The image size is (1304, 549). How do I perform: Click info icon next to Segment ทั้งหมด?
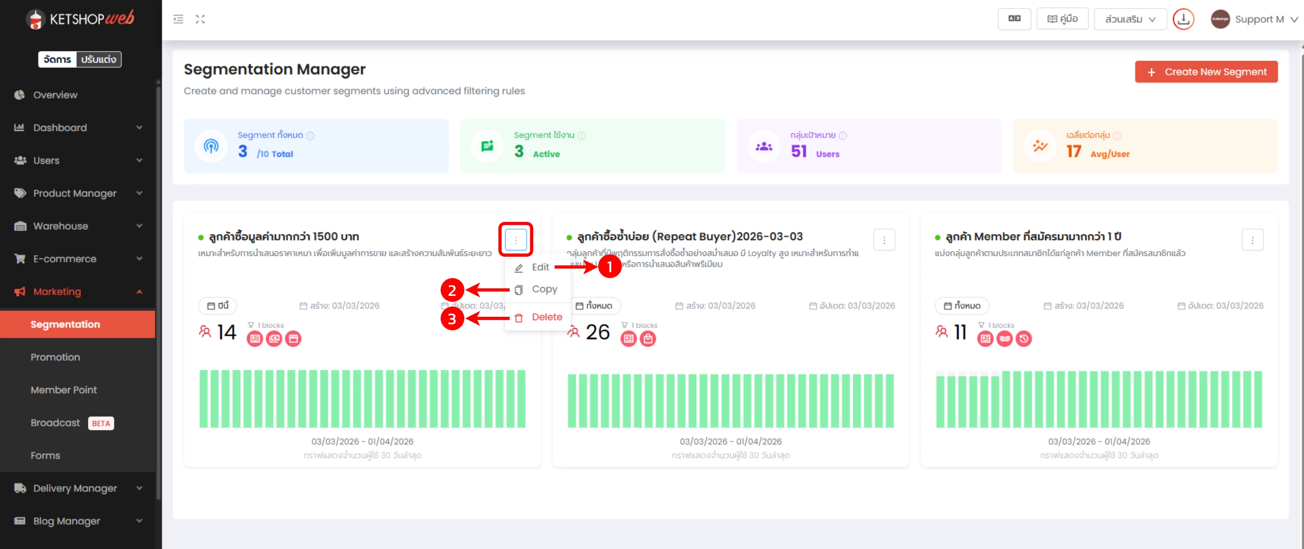tap(310, 136)
